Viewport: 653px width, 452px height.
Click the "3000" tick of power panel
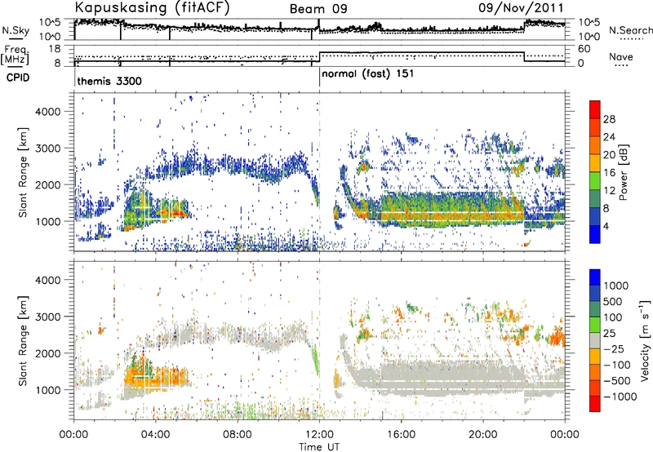47,148
